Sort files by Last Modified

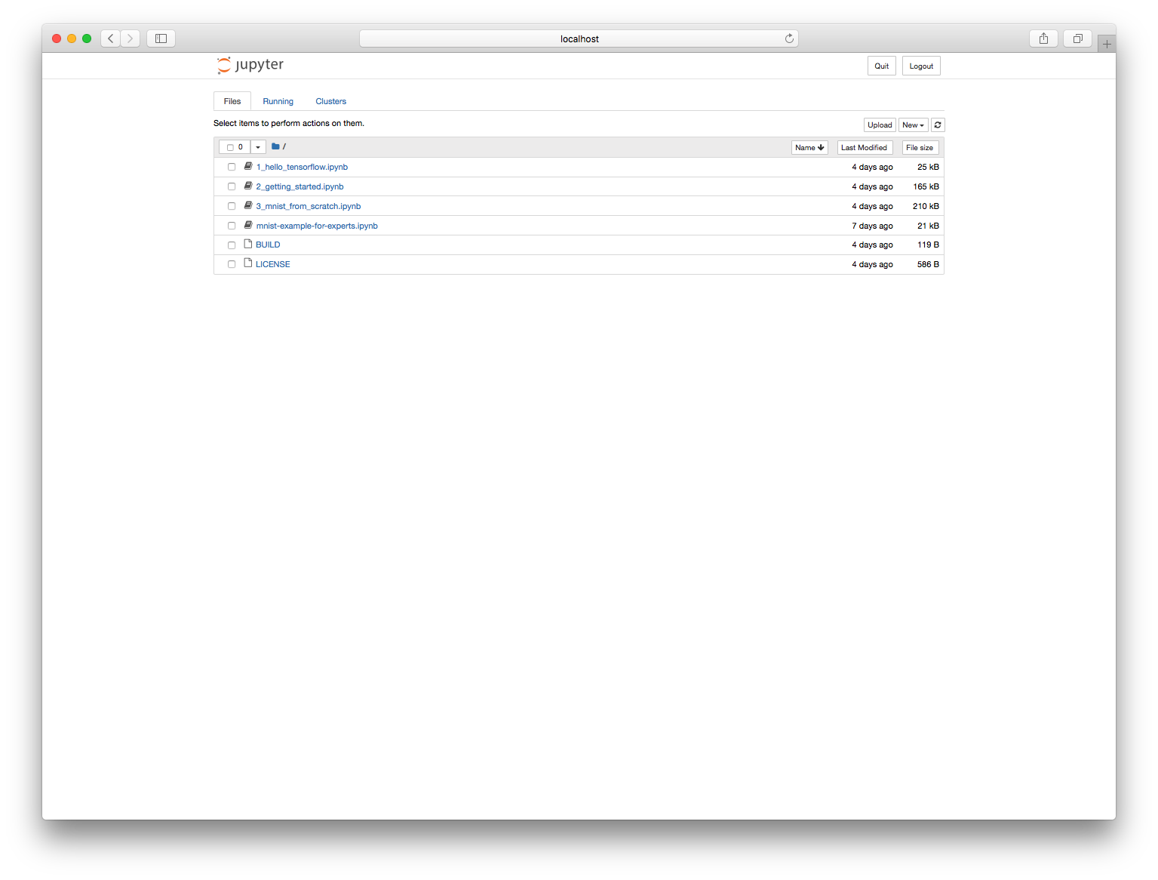(865, 147)
